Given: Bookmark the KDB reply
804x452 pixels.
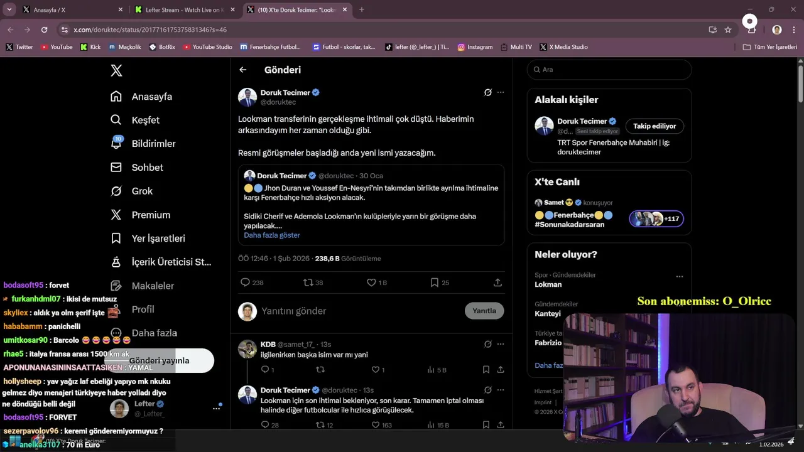Looking at the screenshot, I should pyautogui.click(x=486, y=370).
